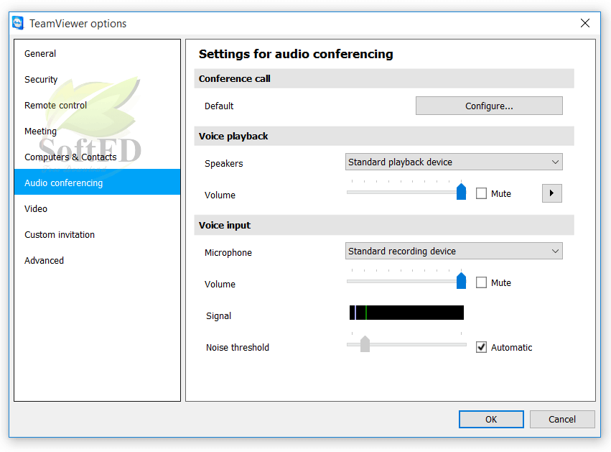Open the General settings section
The height and width of the screenshot is (452, 611).
pos(97,53)
